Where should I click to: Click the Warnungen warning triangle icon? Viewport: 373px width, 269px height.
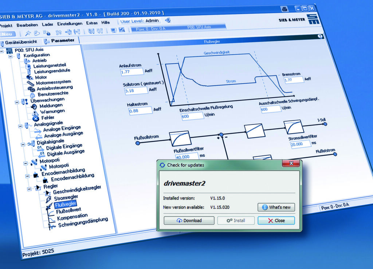pos(35,112)
